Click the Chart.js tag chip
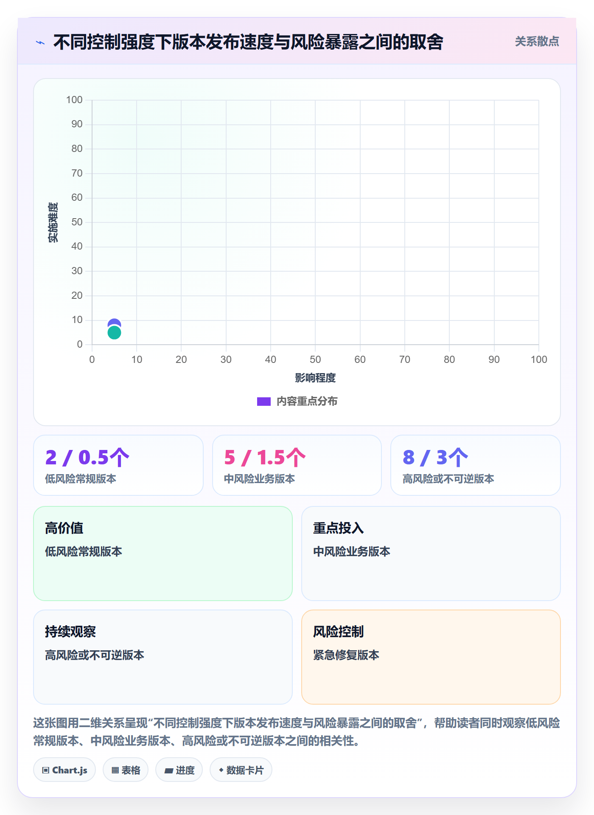 (64, 770)
